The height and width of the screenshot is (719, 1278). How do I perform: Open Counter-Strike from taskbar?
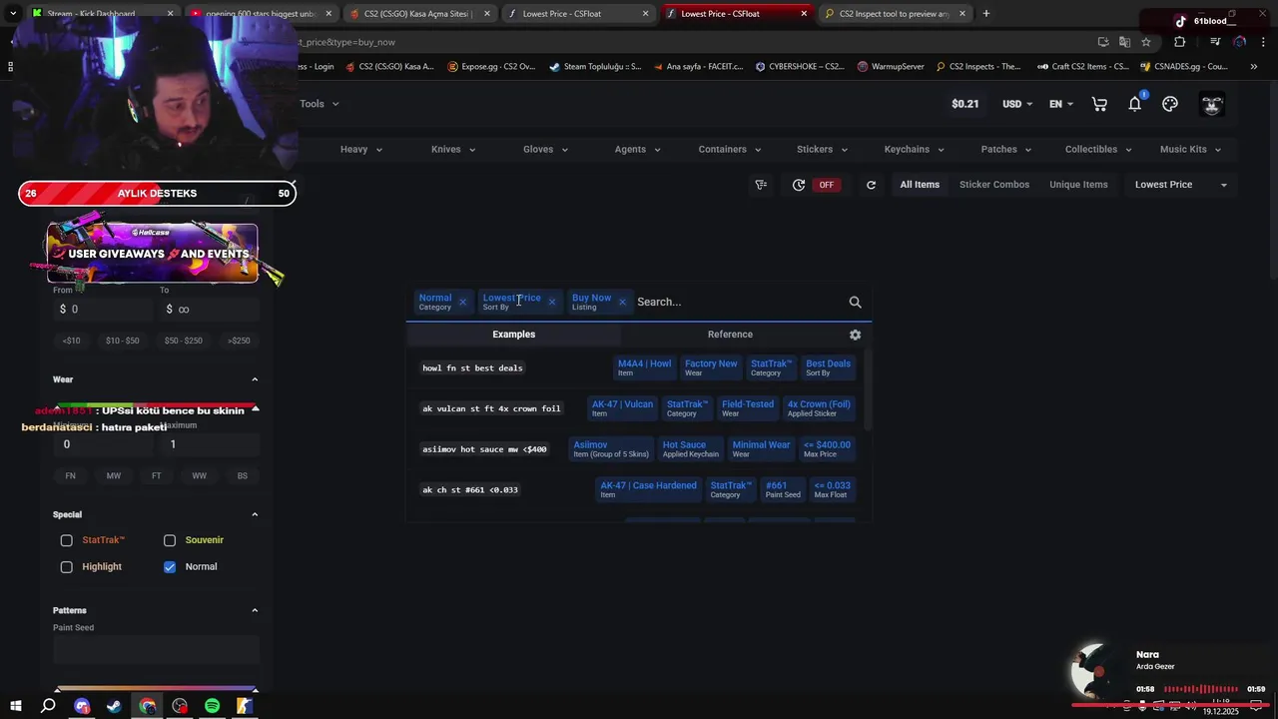245,706
